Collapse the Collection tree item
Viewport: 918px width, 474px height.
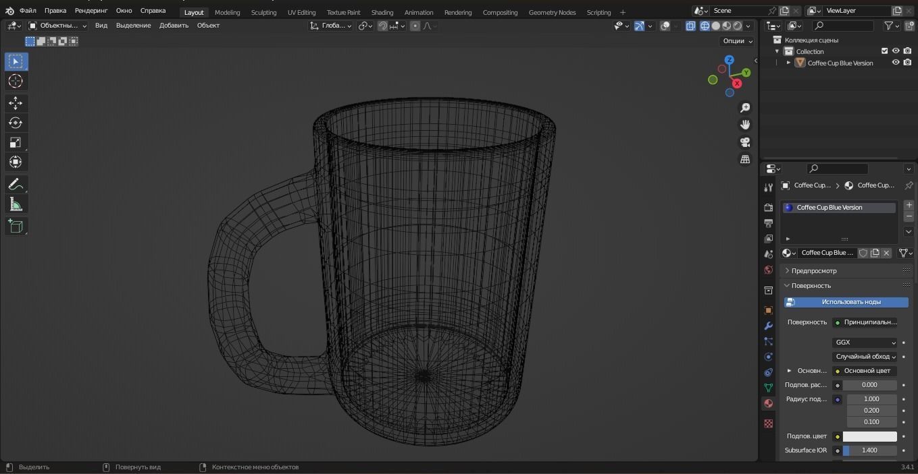pyautogui.click(x=777, y=51)
